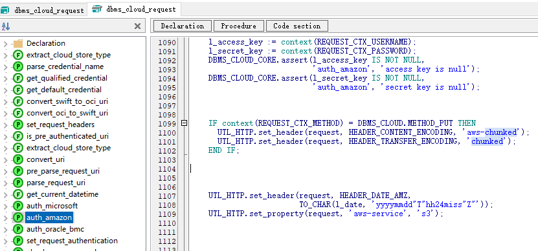Click the function icon of get_qualified_credential

(x=18, y=78)
